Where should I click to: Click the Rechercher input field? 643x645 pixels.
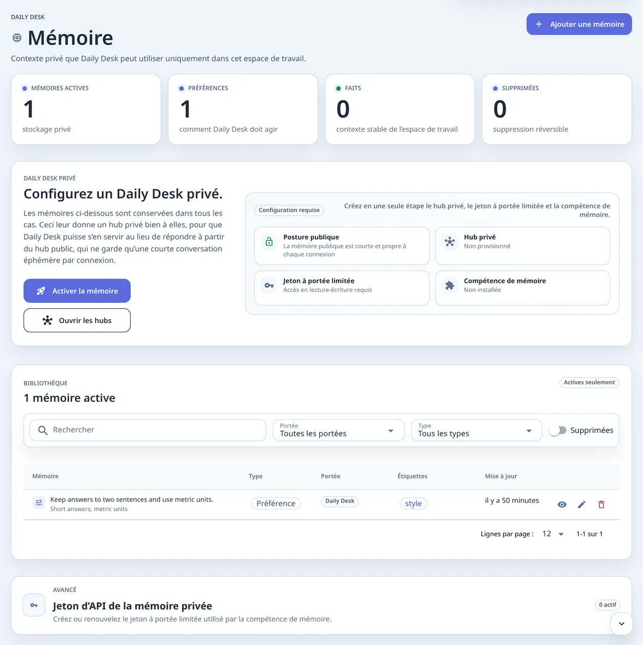tap(148, 430)
